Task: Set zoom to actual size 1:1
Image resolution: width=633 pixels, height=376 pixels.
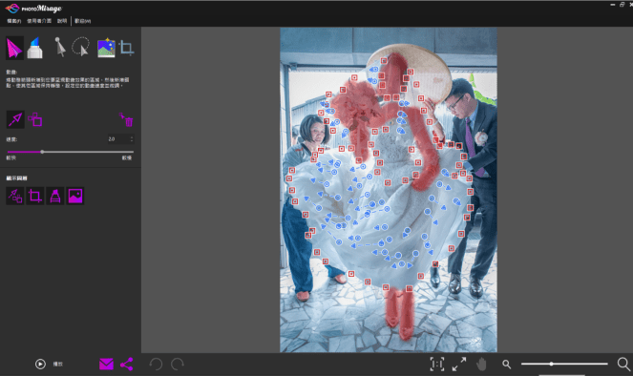Action: click(x=437, y=365)
